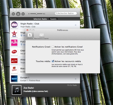Select the Virgin Radio red star logo
The height and width of the screenshot is (105, 113).
point(14,34)
